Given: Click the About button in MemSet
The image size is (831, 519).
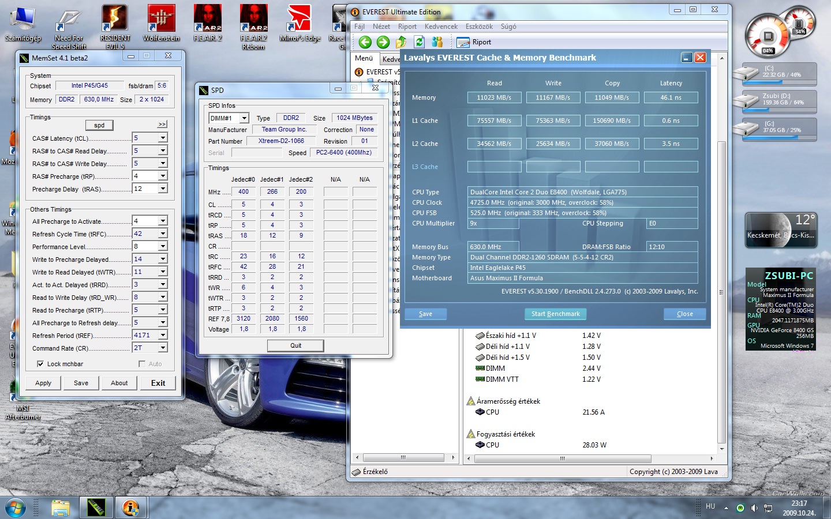Looking at the screenshot, I should pyautogui.click(x=119, y=383).
